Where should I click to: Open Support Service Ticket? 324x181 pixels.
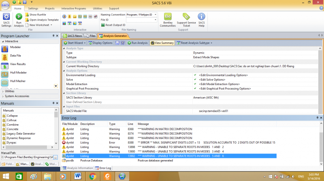(x=186, y=20)
